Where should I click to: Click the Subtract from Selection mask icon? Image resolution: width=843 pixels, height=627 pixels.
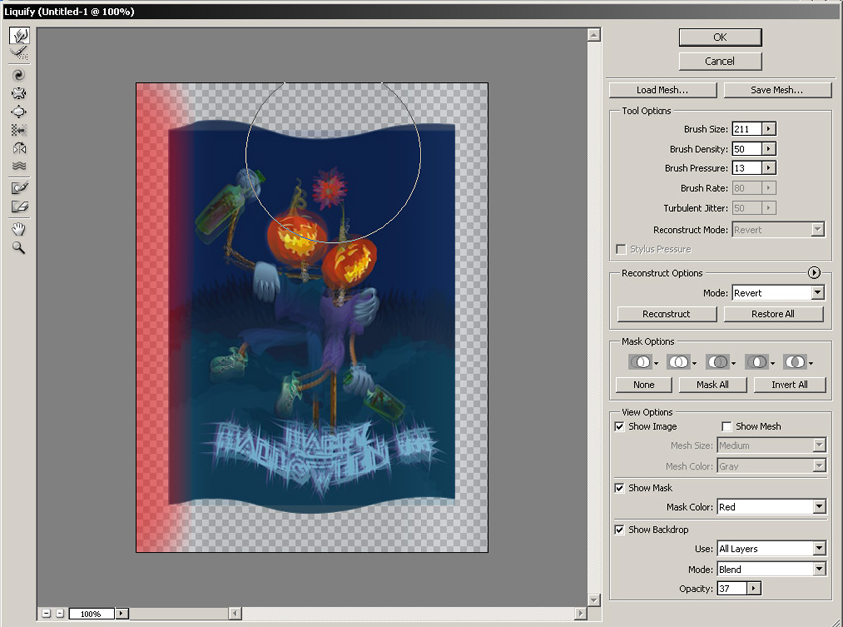point(720,362)
